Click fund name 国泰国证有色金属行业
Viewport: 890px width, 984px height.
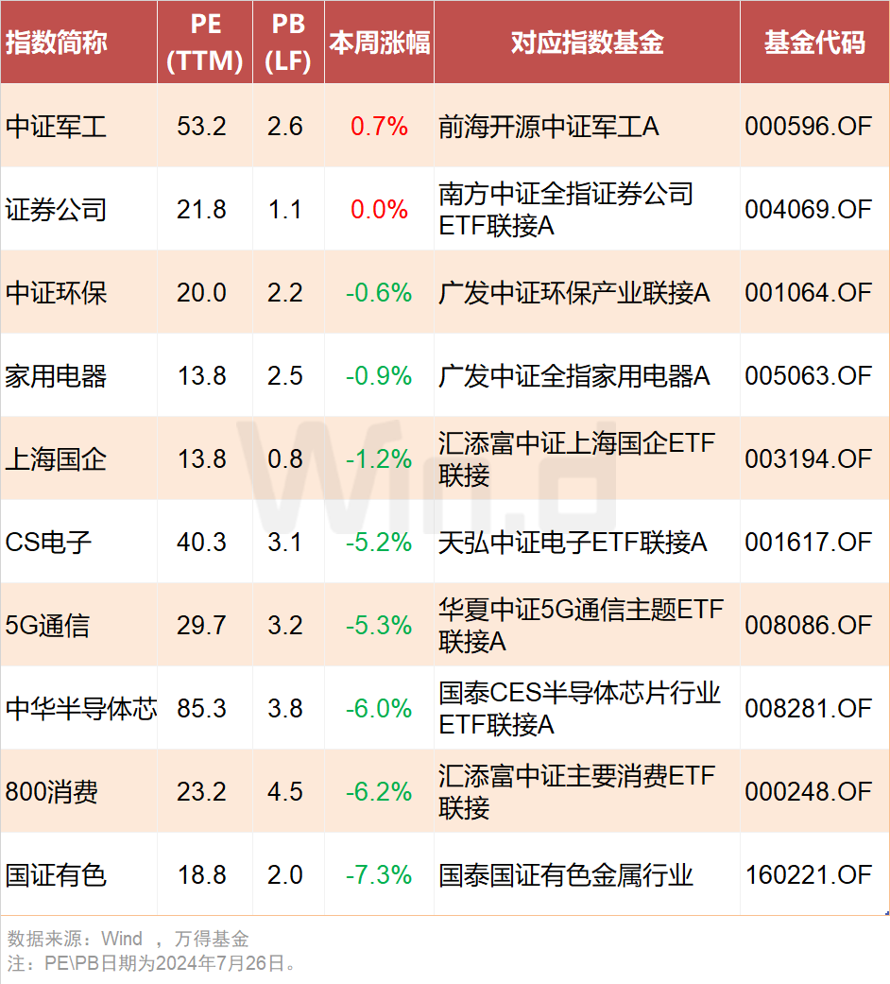click(x=566, y=874)
